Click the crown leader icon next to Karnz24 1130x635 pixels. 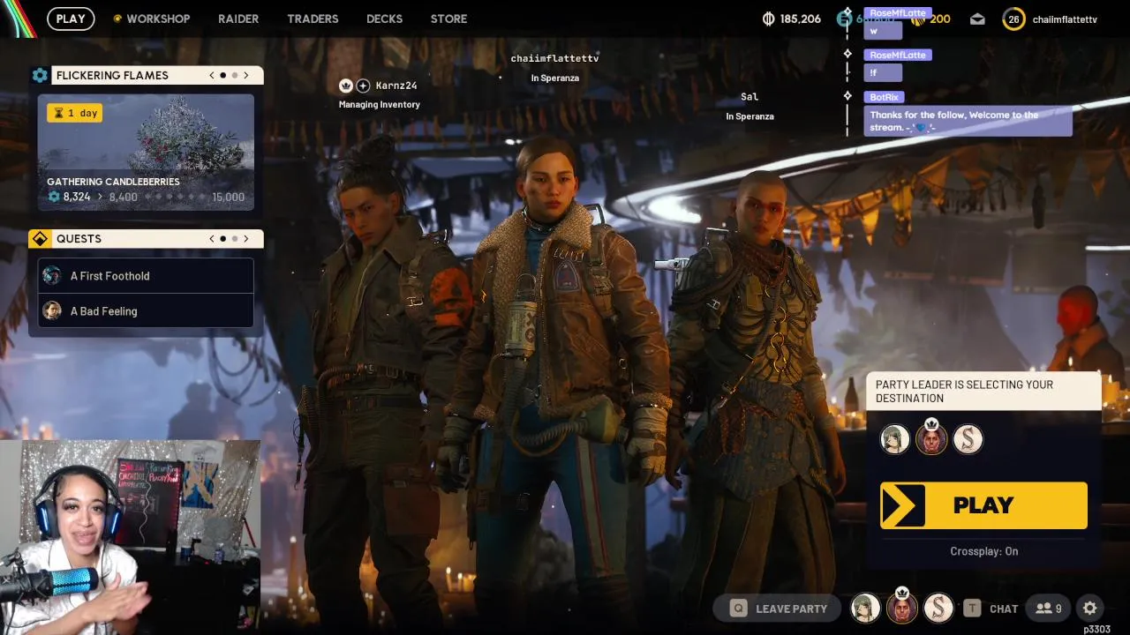[x=346, y=86]
